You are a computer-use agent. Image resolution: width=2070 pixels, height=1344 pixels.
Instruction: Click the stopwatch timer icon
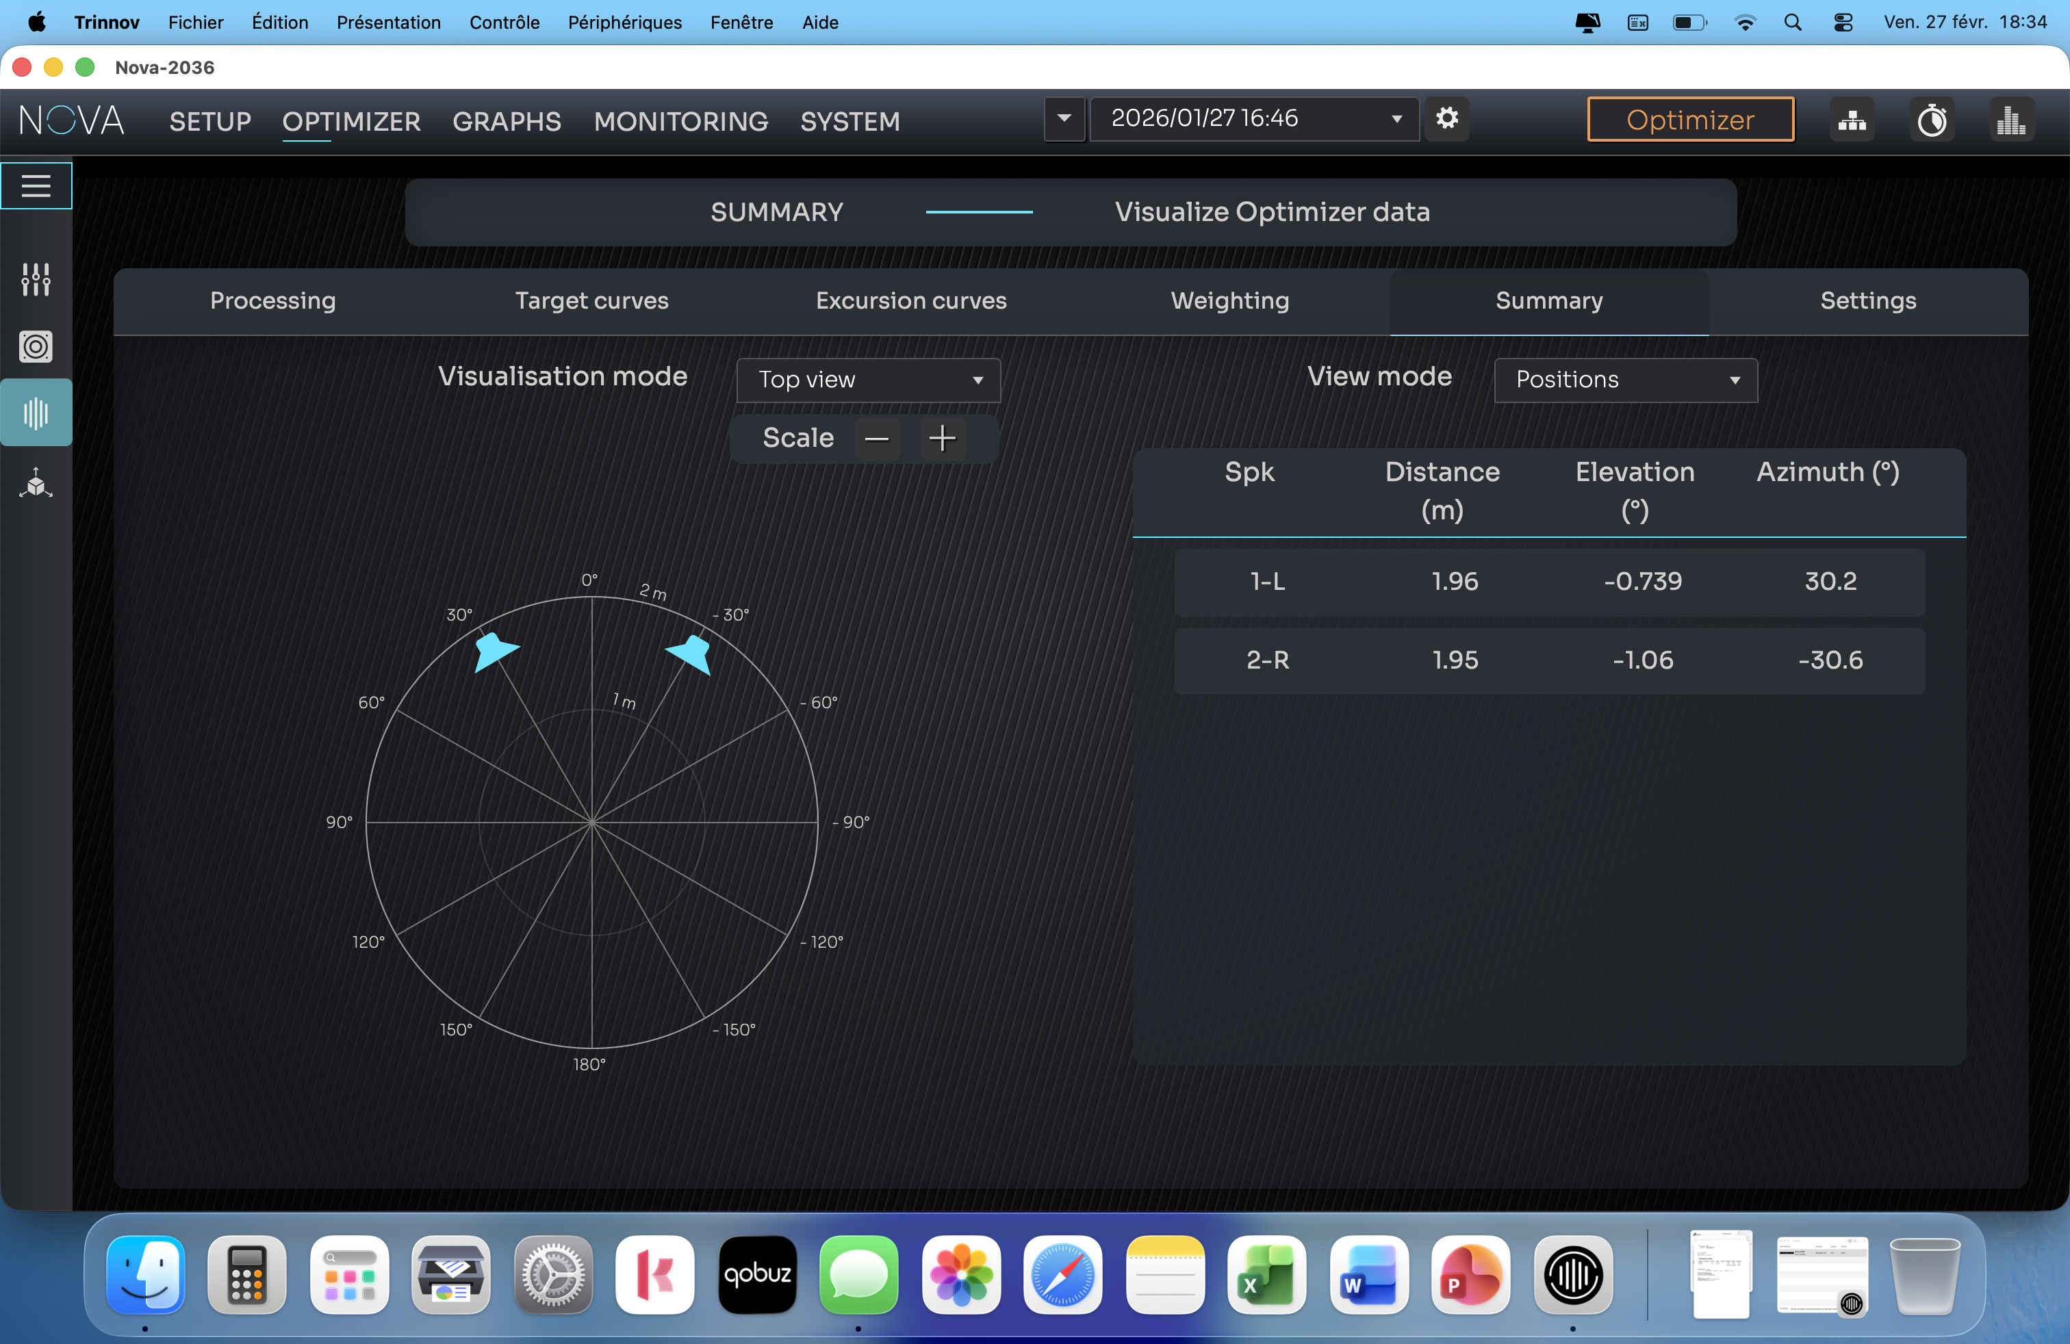(x=1932, y=120)
